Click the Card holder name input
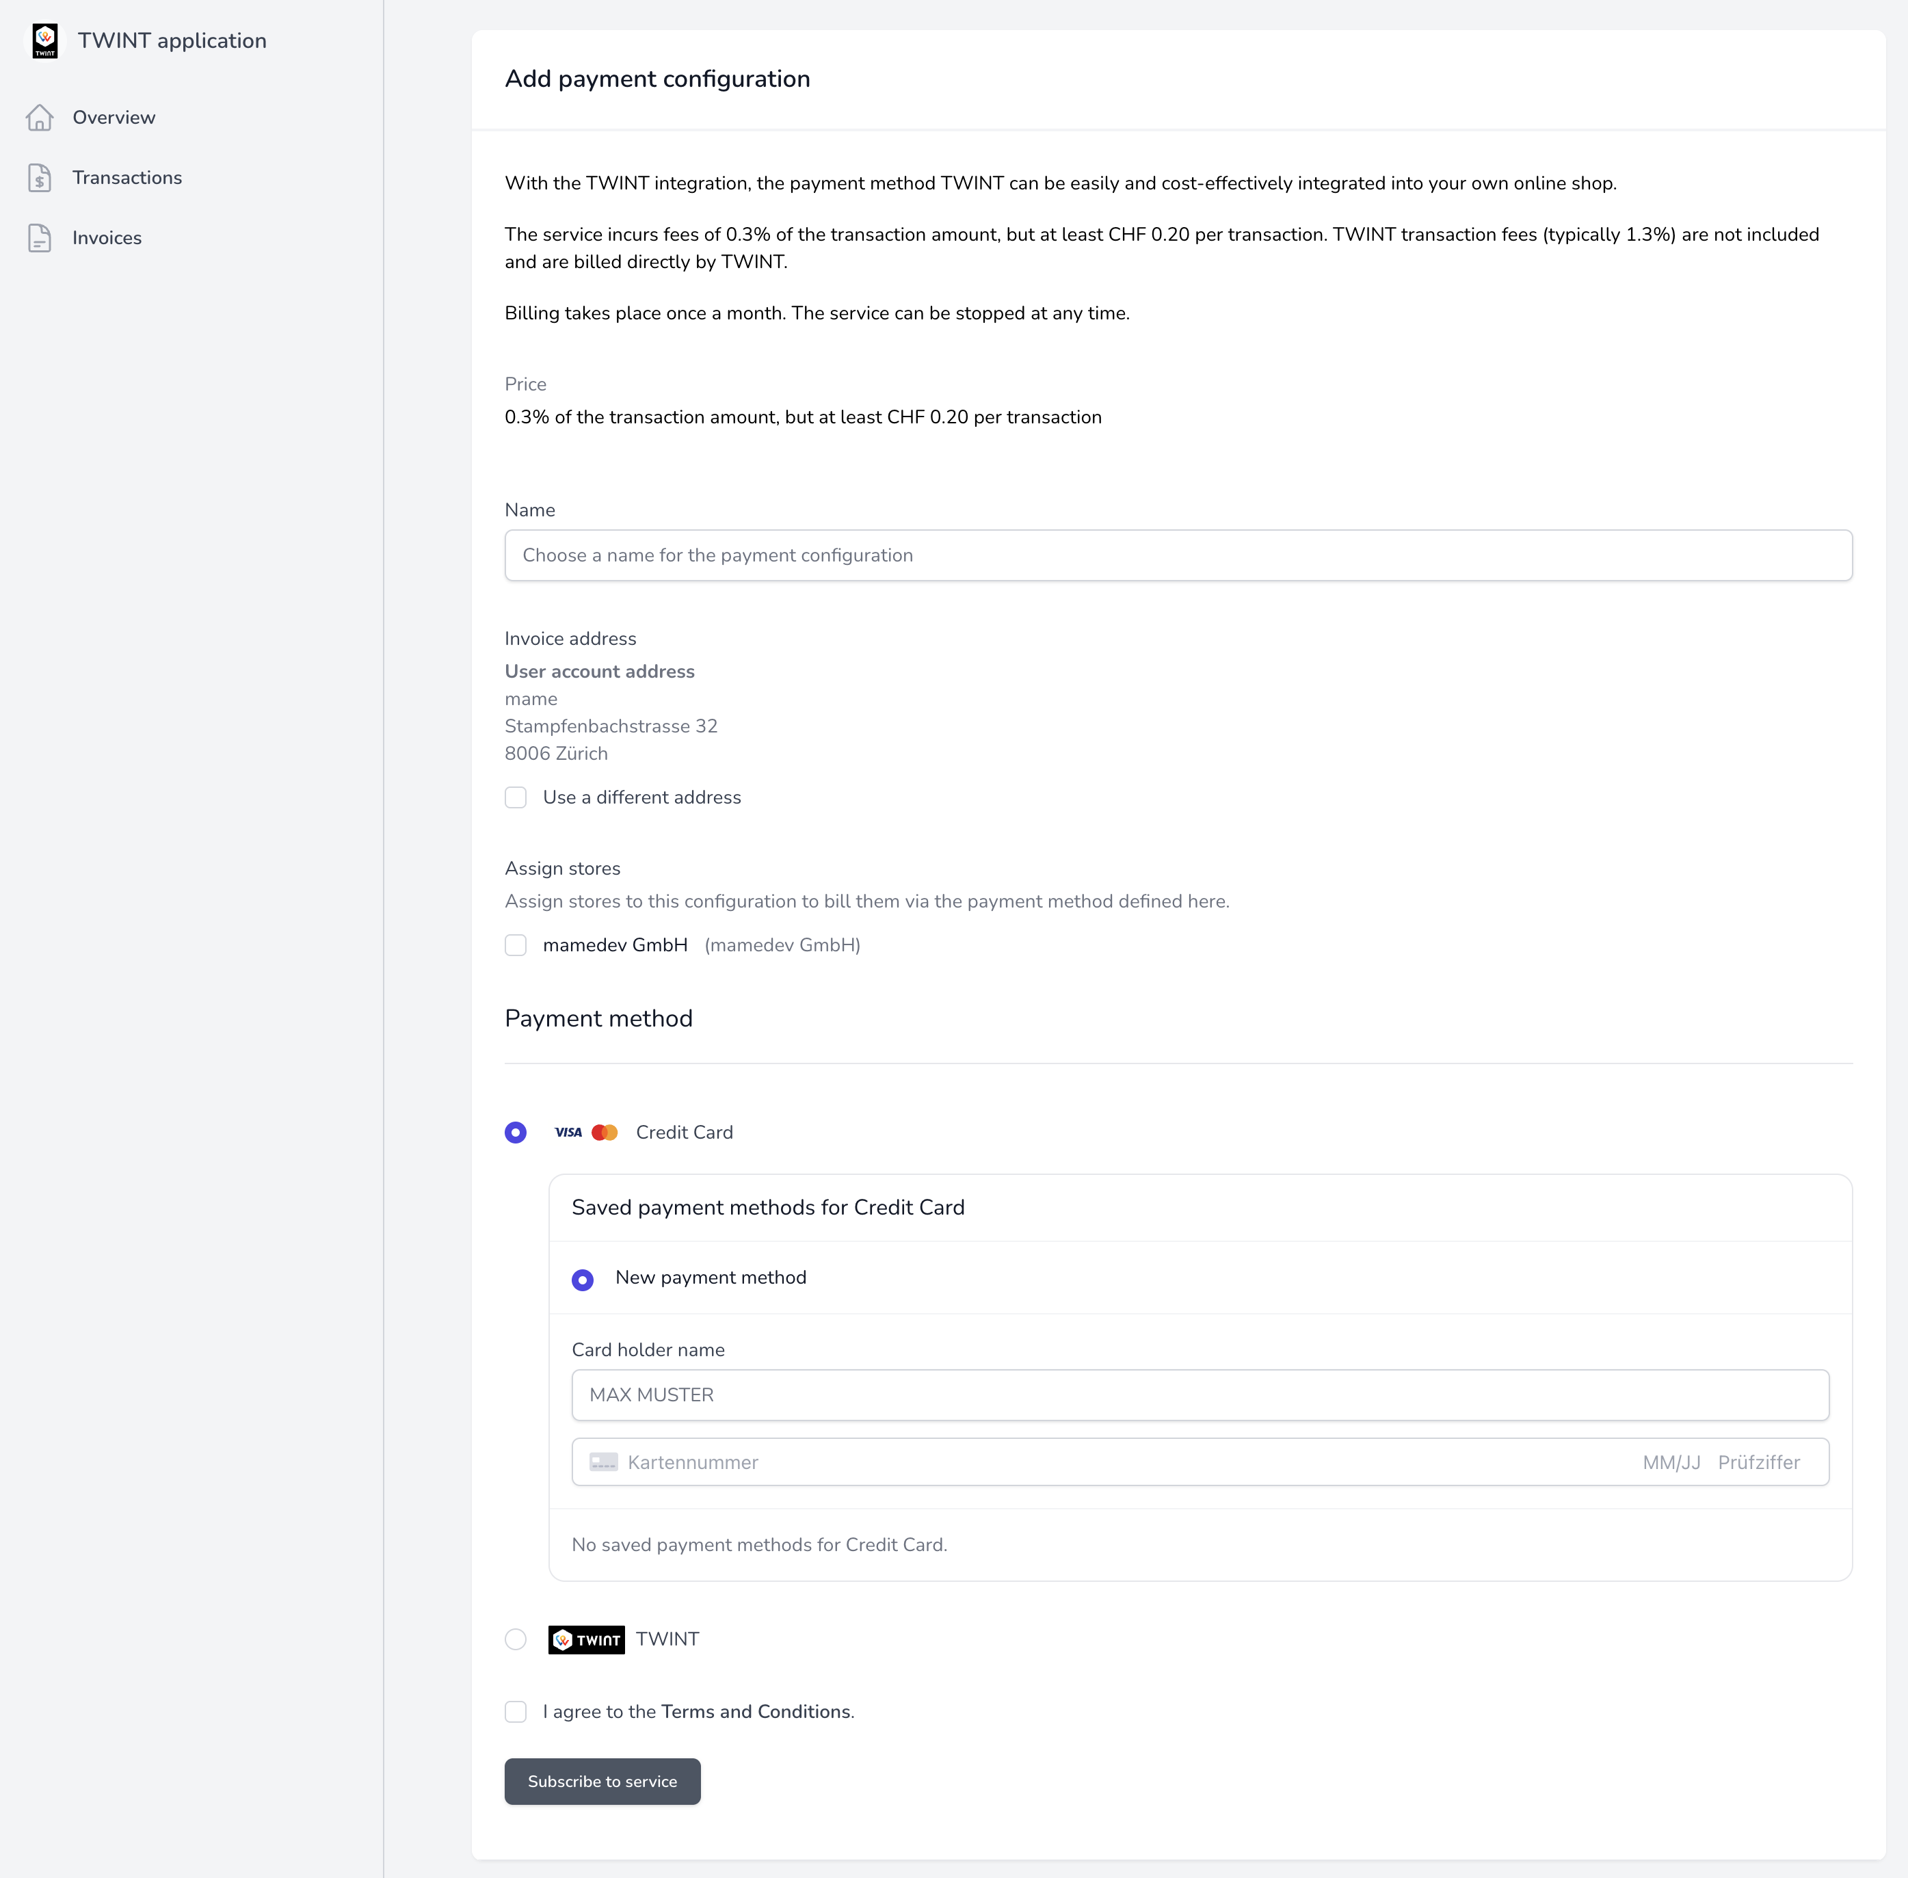Screen dimensions: 1908x1878 1200,1394
